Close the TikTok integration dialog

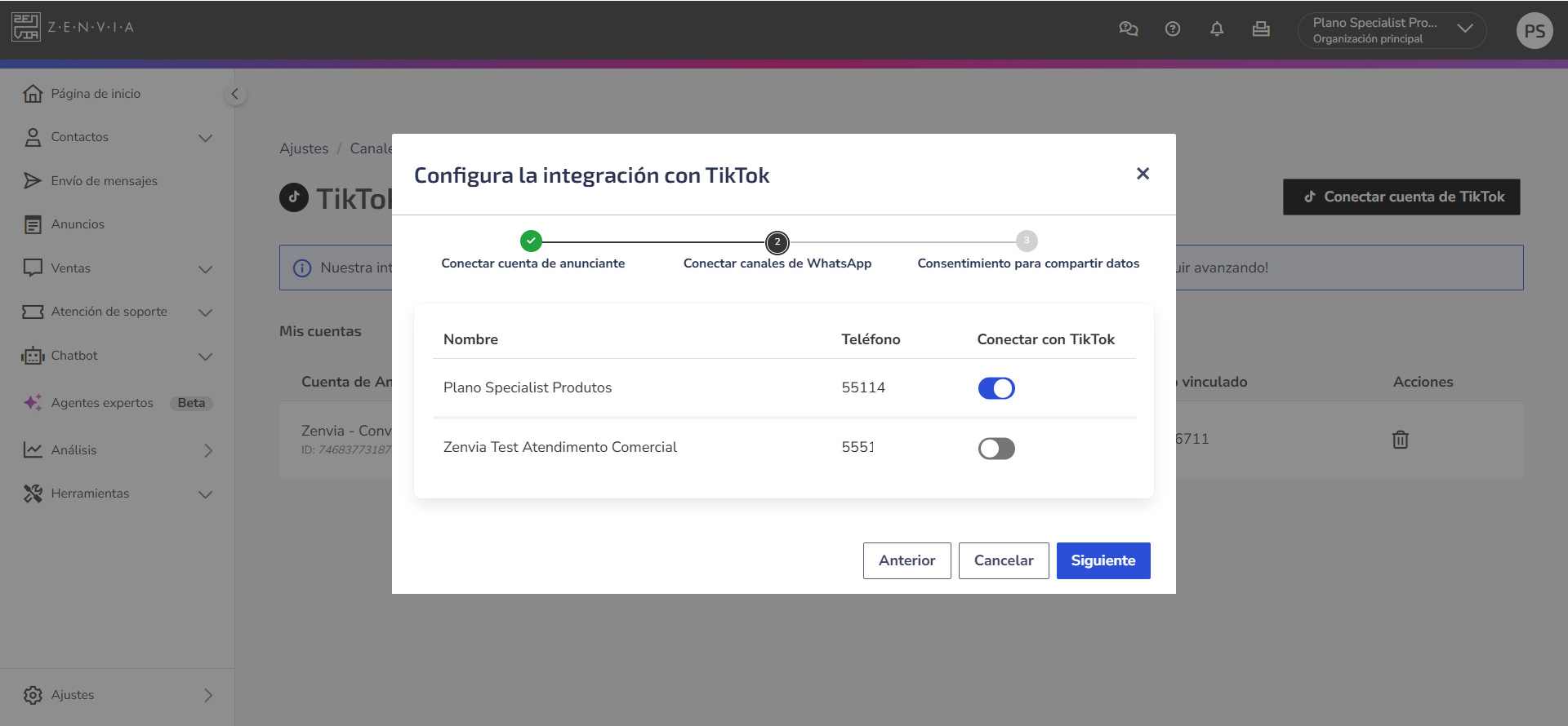1143,174
